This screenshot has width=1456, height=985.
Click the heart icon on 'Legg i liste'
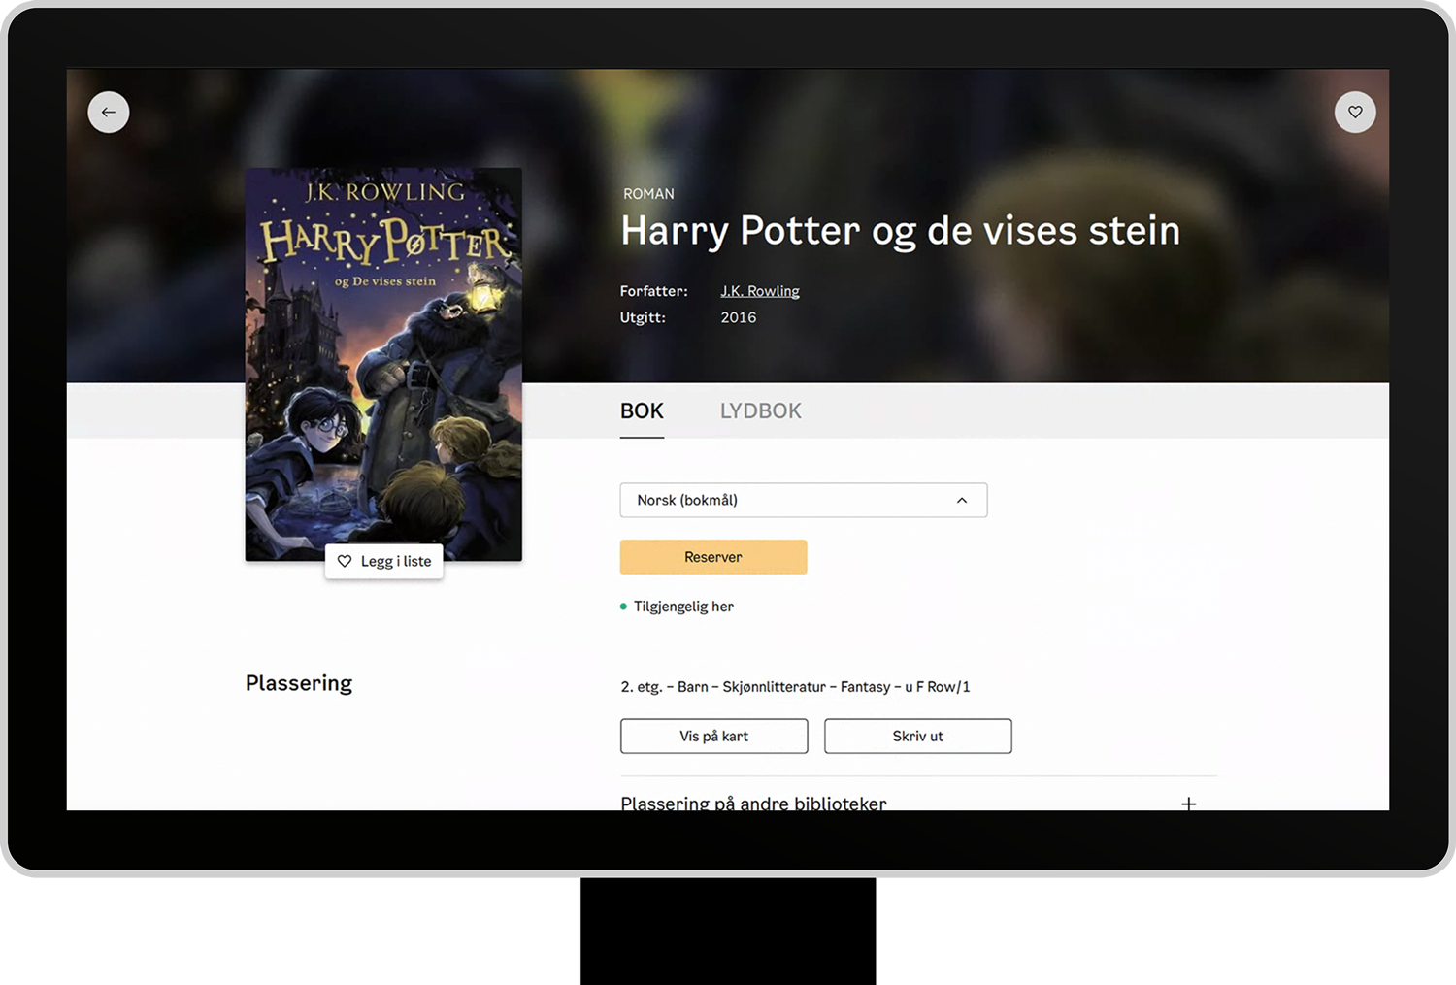[x=345, y=561]
